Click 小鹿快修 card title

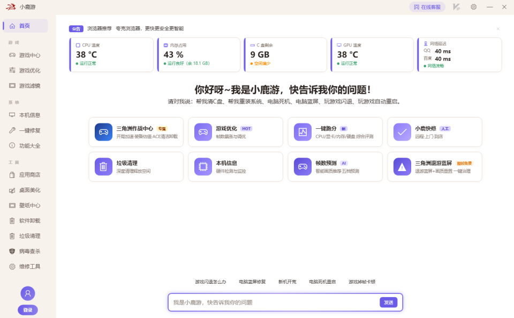click(426, 129)
